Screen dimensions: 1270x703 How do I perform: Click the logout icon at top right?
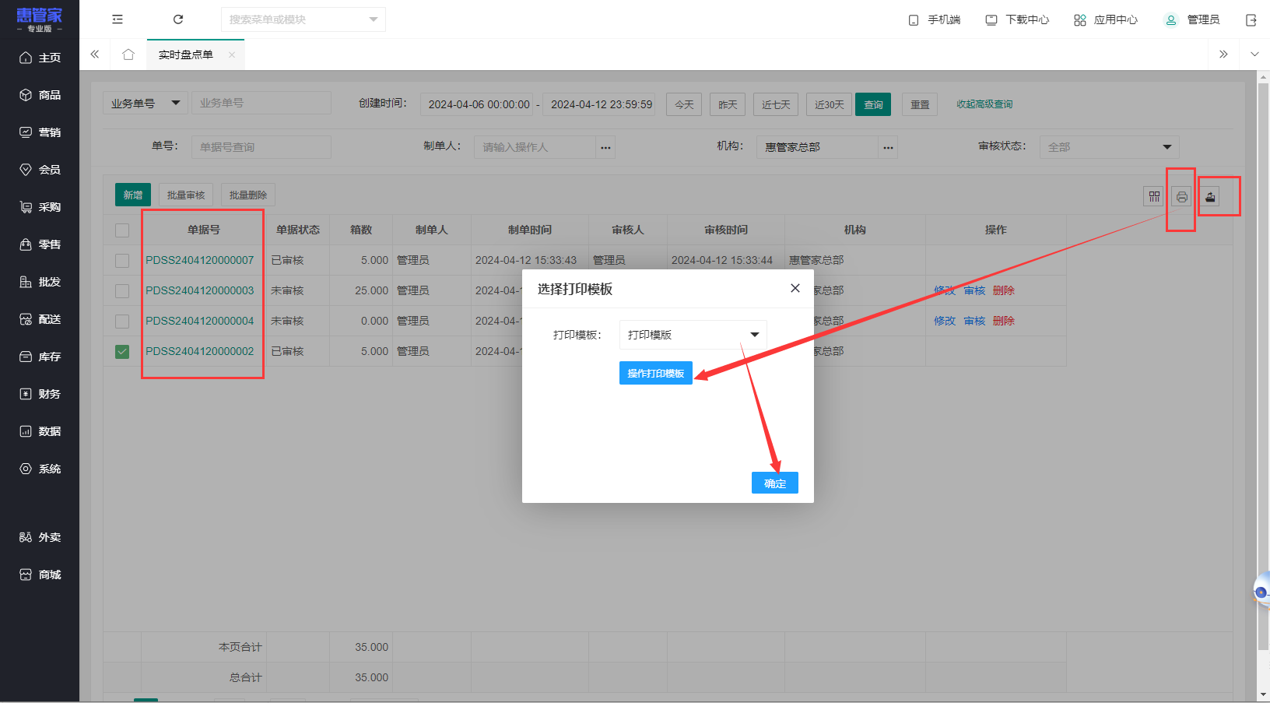click(1251, 19)
